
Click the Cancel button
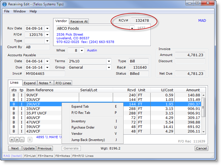(201, 148)
